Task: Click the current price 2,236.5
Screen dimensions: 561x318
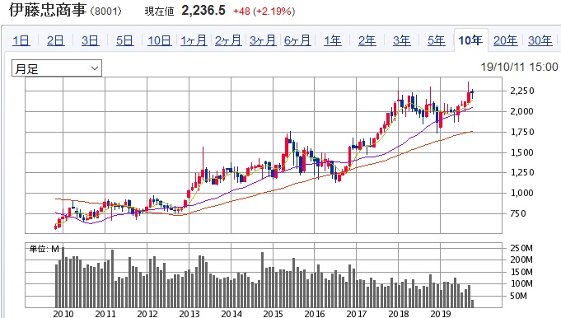Action: (x=203, y=11)
